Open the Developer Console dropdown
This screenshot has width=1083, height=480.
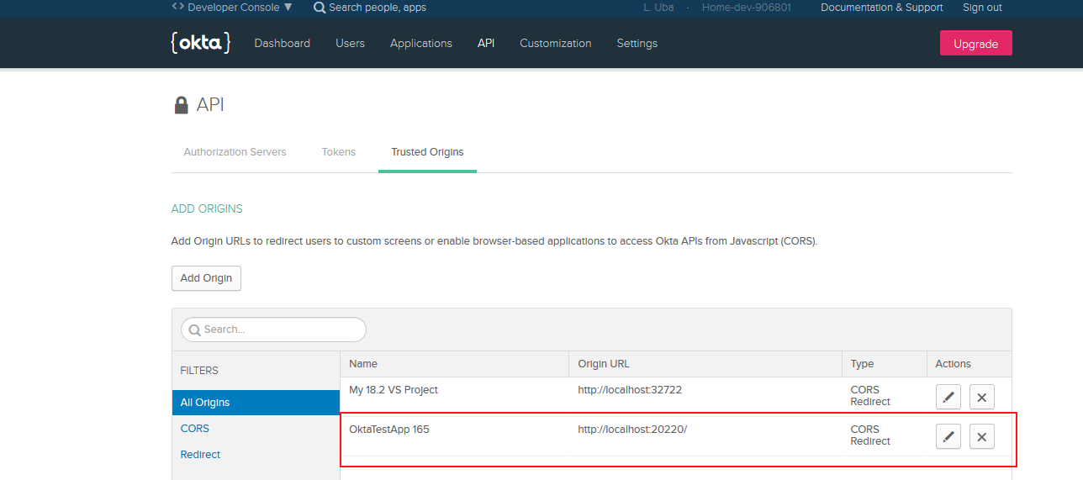pos(232,7)
